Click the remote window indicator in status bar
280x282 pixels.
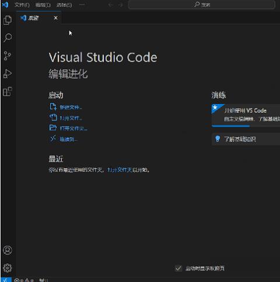coord(6,280)
